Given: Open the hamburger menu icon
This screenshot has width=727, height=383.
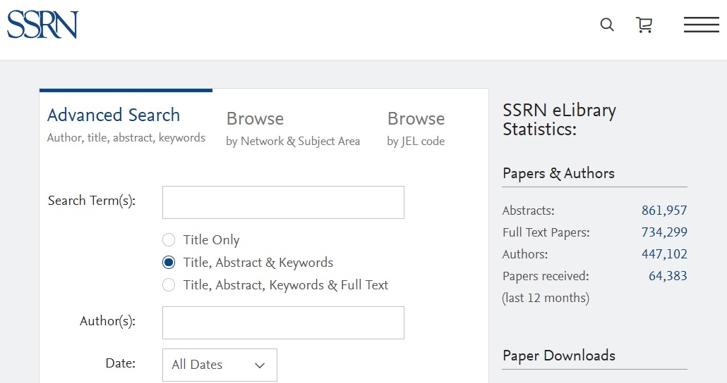Looking at the screenshot, I should [701, 25].
